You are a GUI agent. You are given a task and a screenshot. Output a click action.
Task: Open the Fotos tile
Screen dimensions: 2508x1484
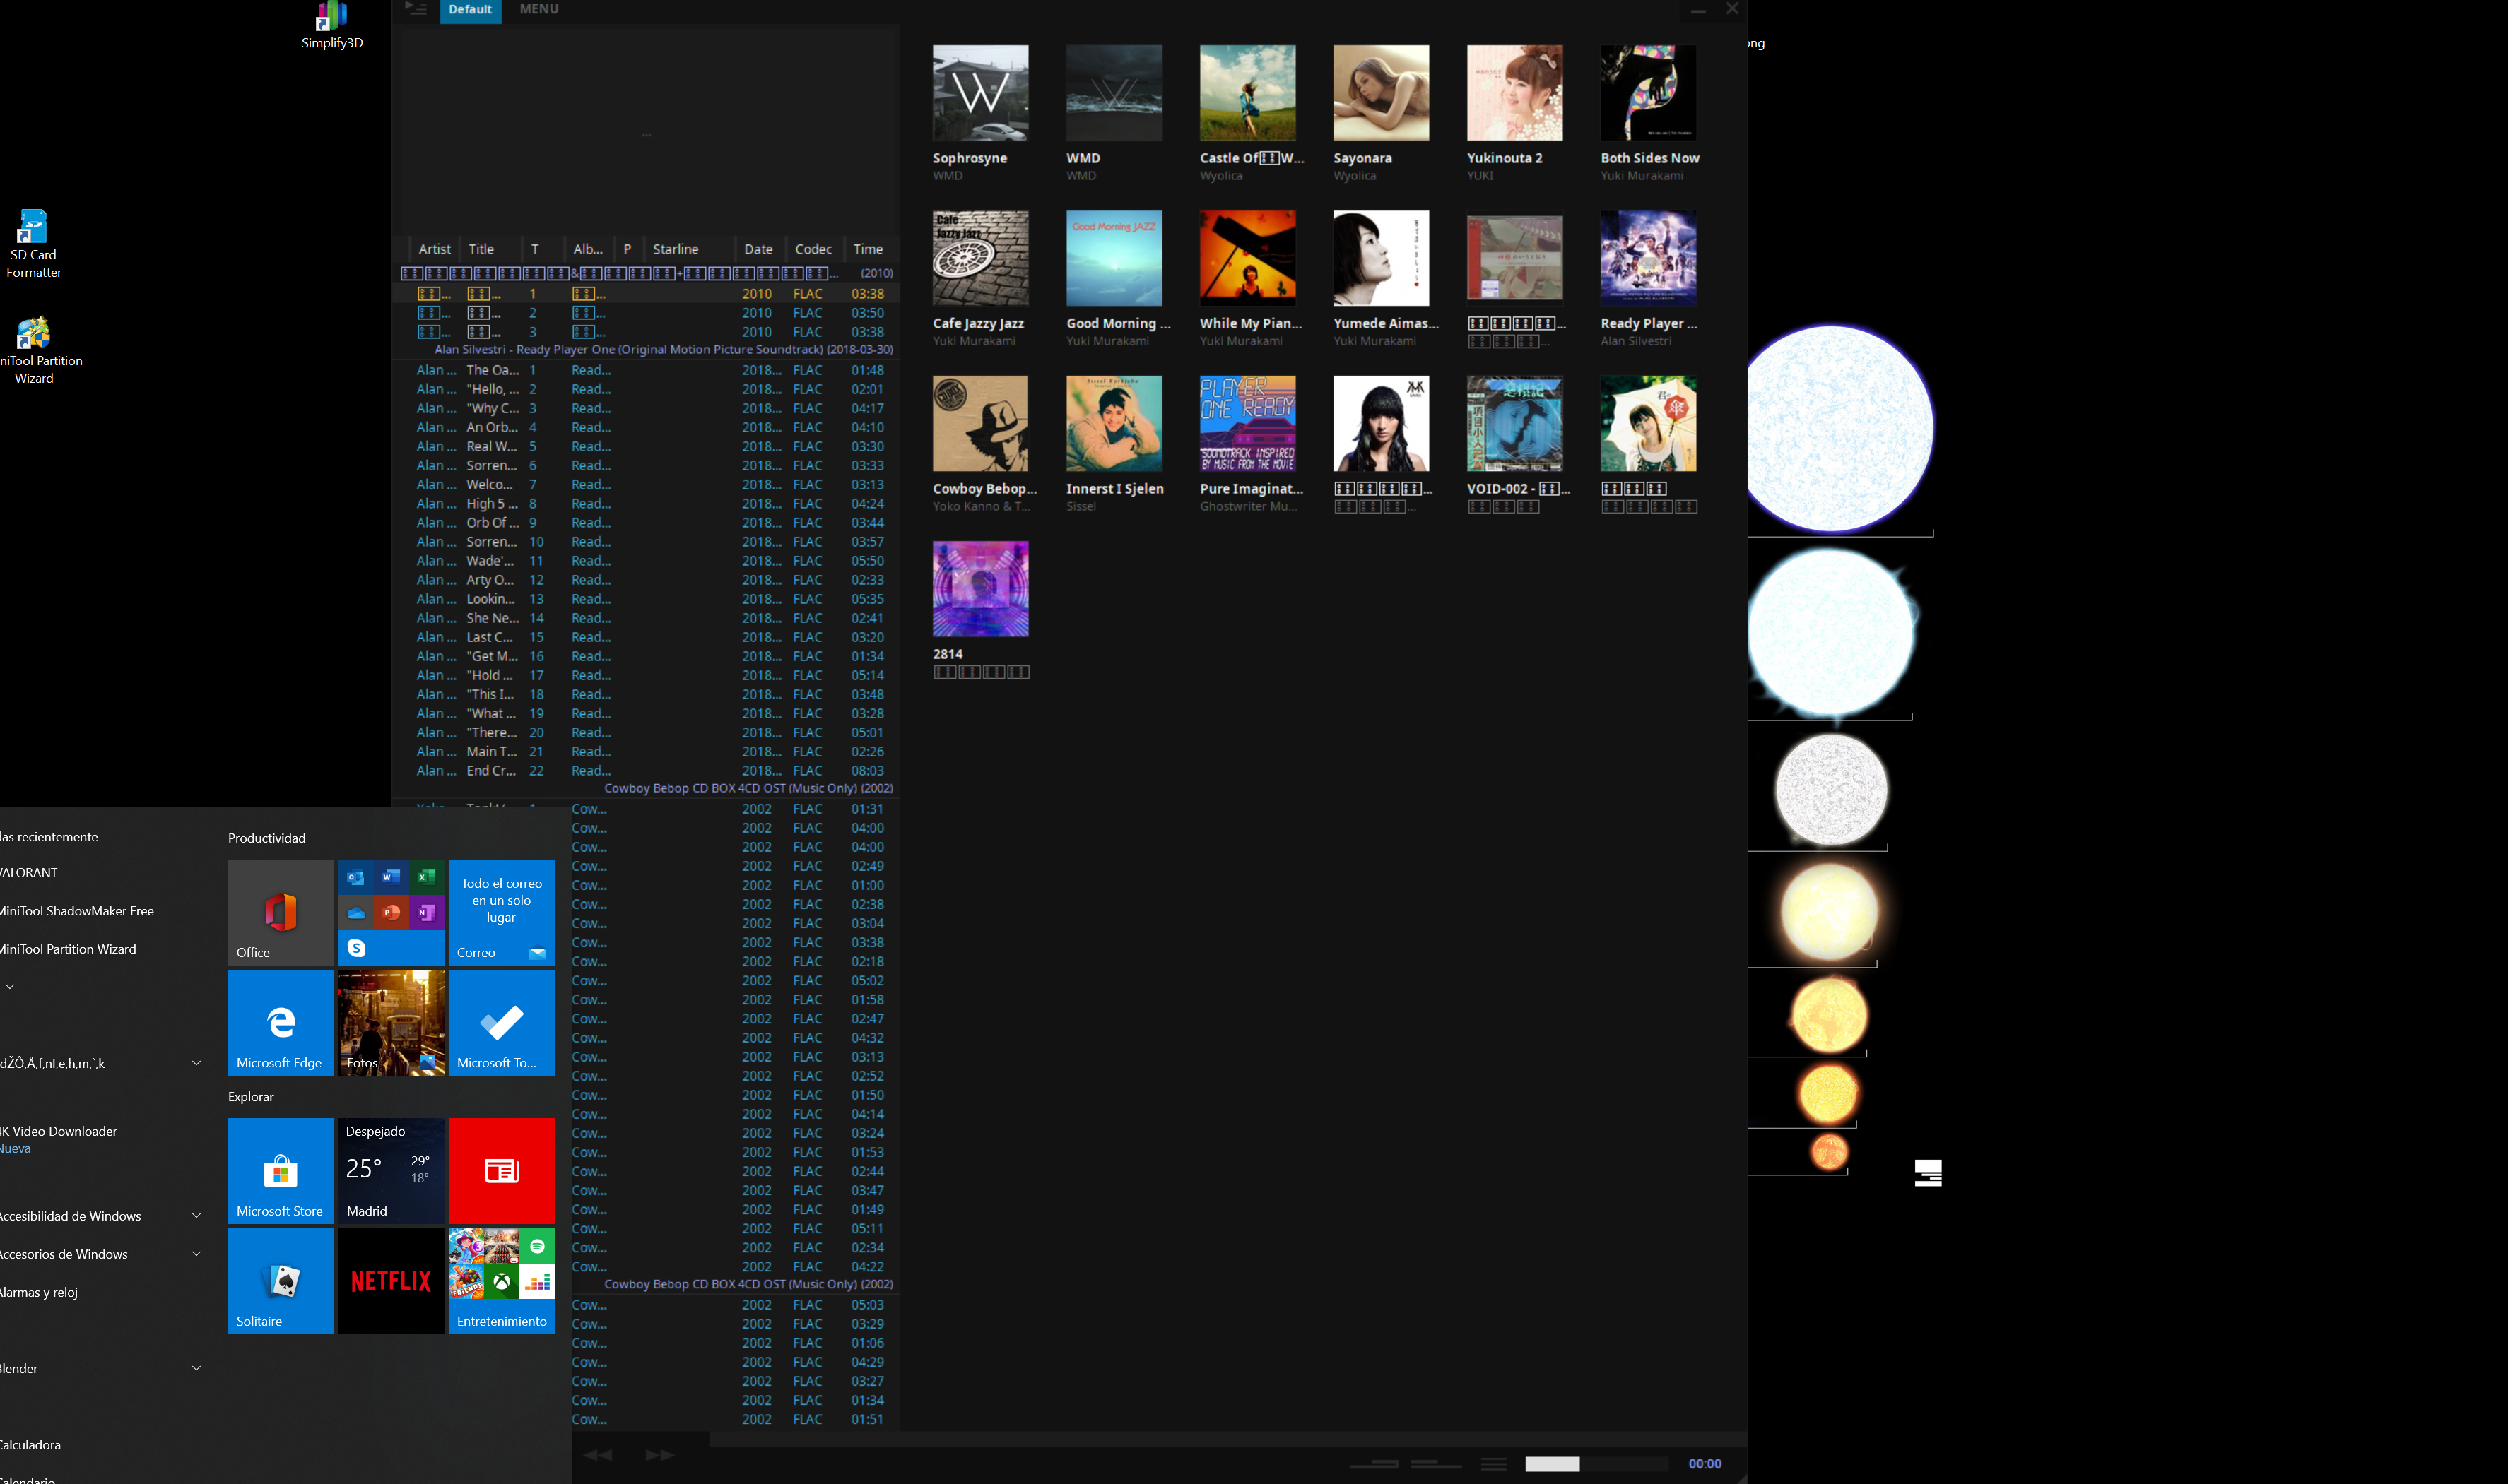click(391, 1022)
